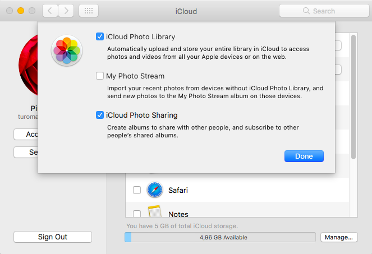
Task: Click the Safari compass icon
Action: click(x=155, y=190)
